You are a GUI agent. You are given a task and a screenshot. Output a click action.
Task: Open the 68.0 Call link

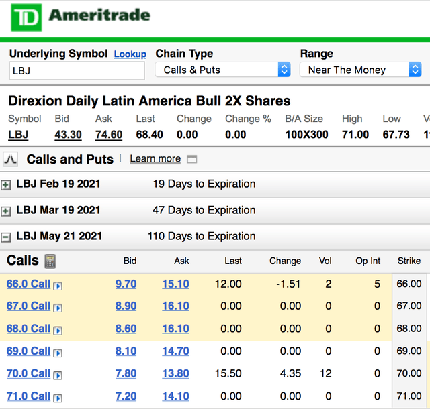(x=28, y=329)
